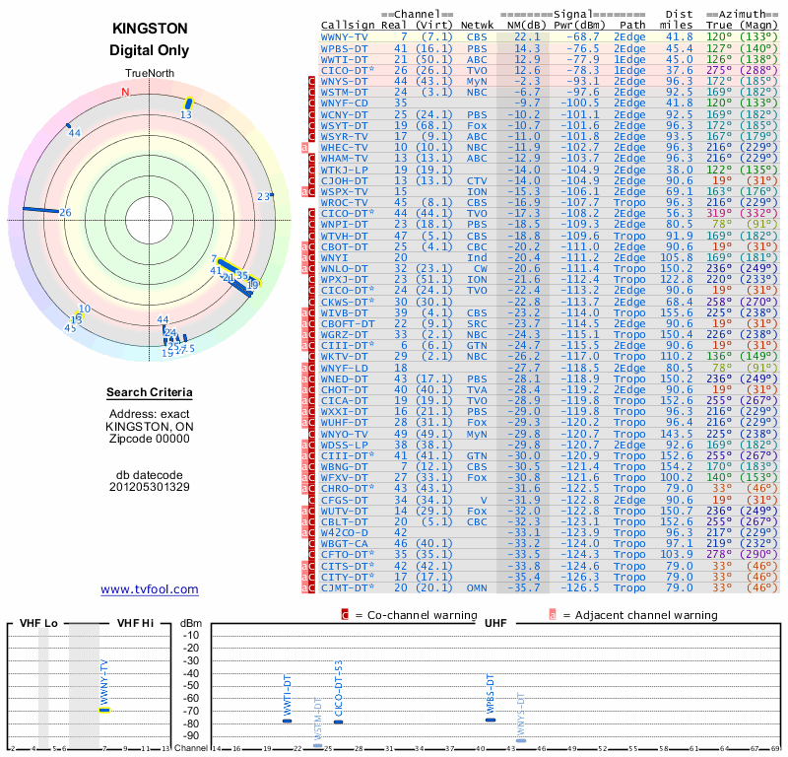Click the pink adjacent channel warning legend icon
This screenshot has width=788, height=757.
(x=553, y=615)
